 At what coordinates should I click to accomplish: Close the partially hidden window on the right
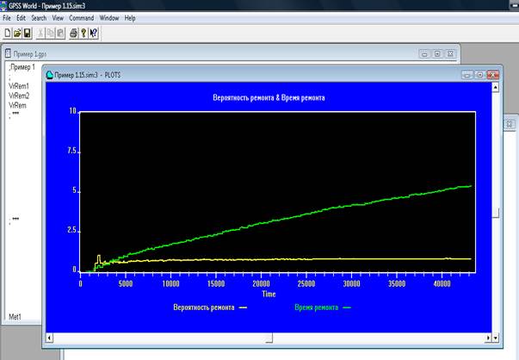click(x=510, y=124)
